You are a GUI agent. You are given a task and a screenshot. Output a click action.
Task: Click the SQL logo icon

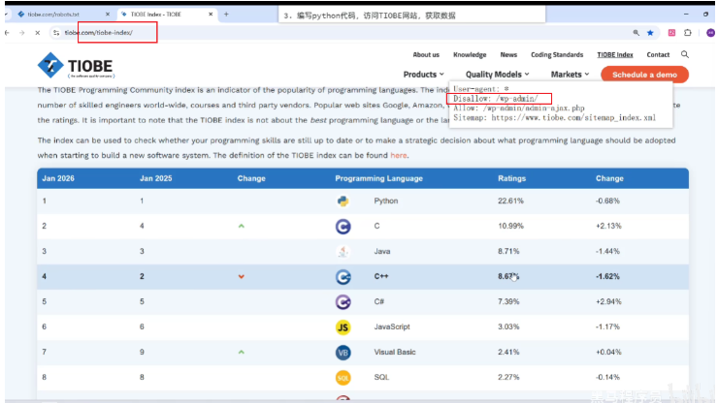[343, 377]
